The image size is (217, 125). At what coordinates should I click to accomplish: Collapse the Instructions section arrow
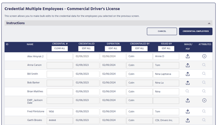click(209, 23)
